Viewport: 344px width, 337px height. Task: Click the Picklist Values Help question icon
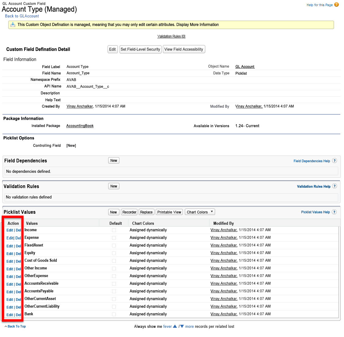334,212
